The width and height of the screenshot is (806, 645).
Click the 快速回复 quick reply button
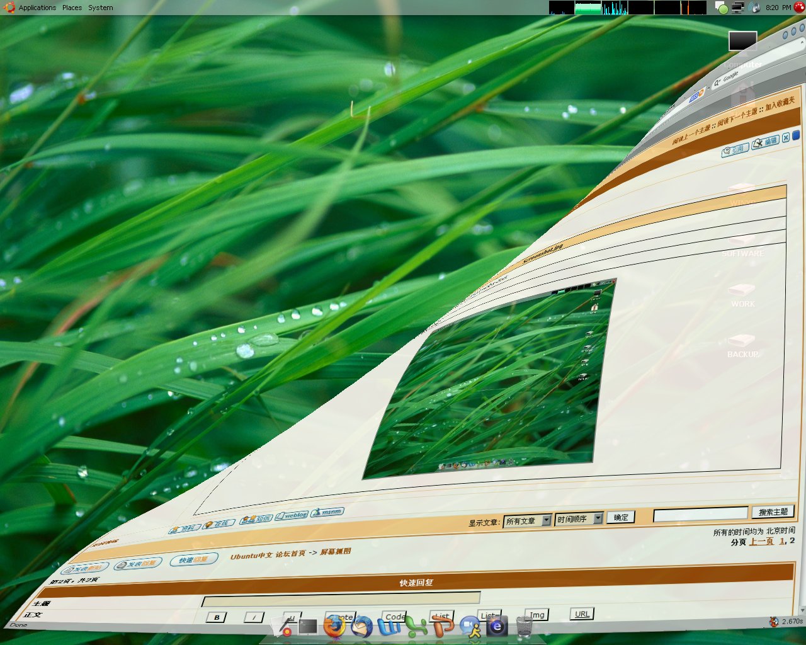(194, 559)
